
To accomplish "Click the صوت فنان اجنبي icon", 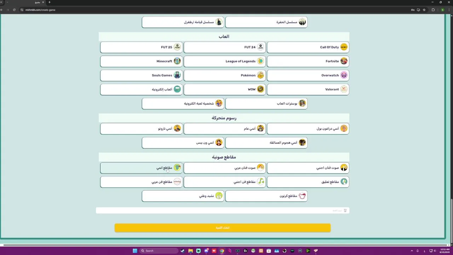I will tap(344, 168).
